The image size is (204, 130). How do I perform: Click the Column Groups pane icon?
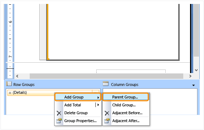106,84
